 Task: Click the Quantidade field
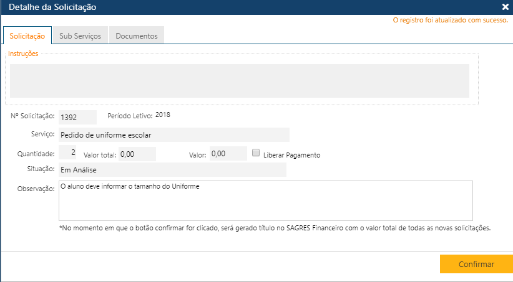click(68, 153)
